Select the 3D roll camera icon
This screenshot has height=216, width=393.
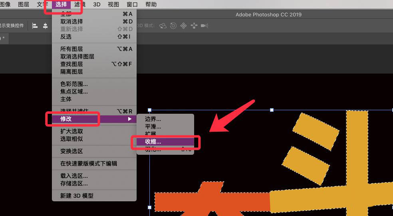pyautogui.click(x=173, y=26)
